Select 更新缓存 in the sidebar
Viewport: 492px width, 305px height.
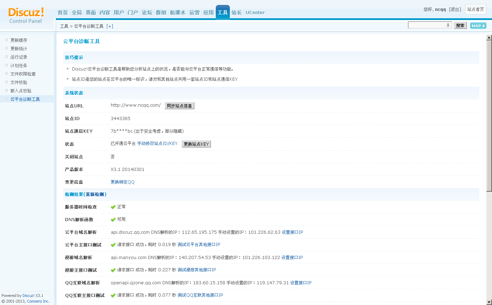[x=19, y=40]
